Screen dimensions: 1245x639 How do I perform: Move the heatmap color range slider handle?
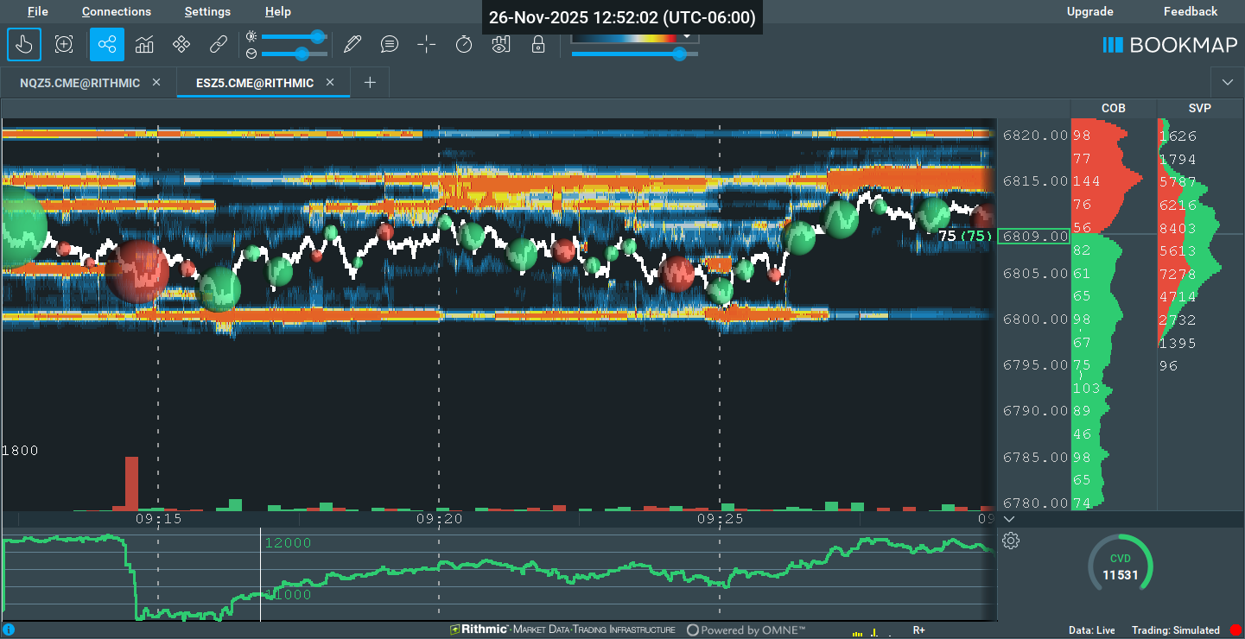pyautogui.click(x=679, y=54)
